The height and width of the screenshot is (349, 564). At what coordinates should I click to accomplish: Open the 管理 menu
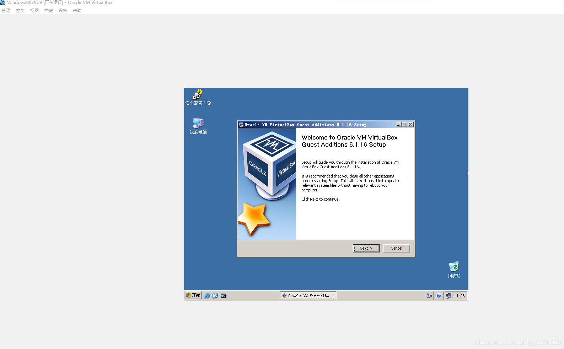[6, 11]
